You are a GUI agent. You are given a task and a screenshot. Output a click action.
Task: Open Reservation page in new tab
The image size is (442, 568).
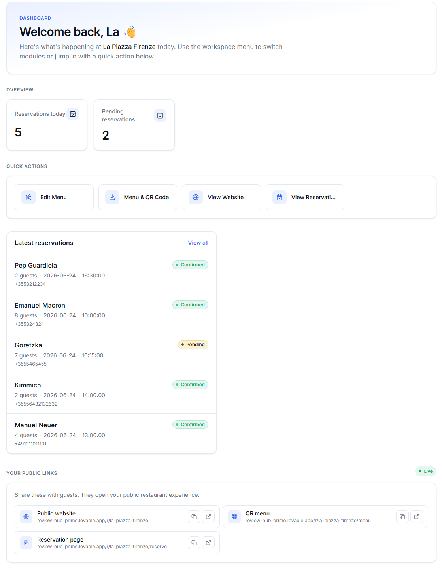208,543
